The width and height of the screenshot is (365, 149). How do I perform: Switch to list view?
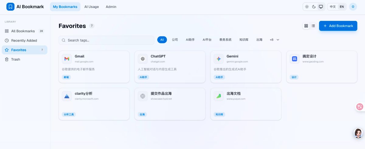pos(313,26)
